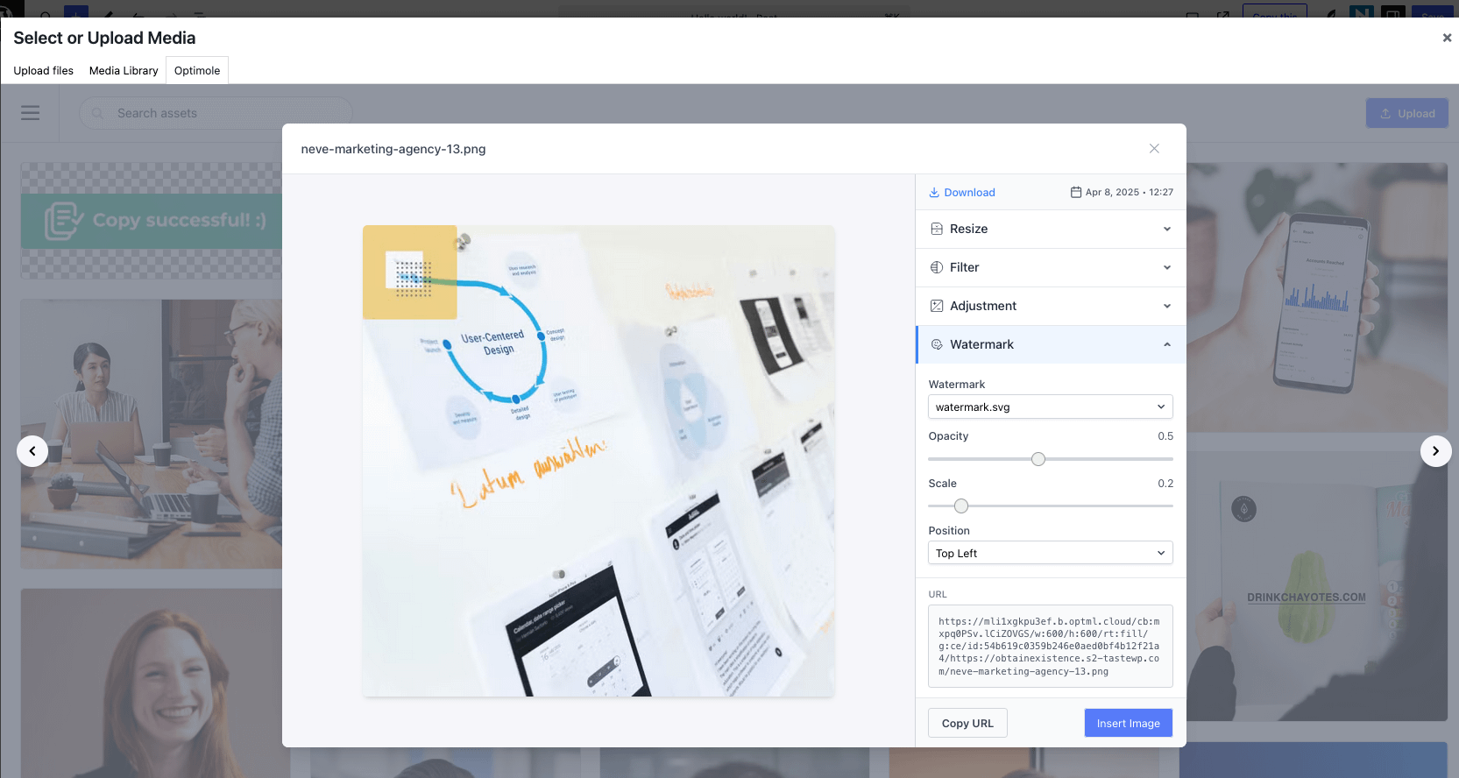Screen dimensions: 1459x778
Task: Open the hamburger menu in Optimole
Action: pyautogui.click(x=31, y=113)
